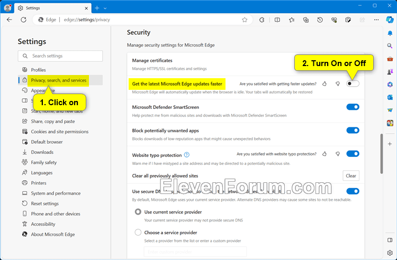The height and width of the screenshot is (260, 397).
Task: Open Browser essentials heart icon
Action: (334, 20)
